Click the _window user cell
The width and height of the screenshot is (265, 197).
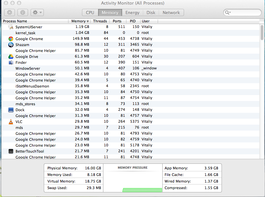pos(149,68)
